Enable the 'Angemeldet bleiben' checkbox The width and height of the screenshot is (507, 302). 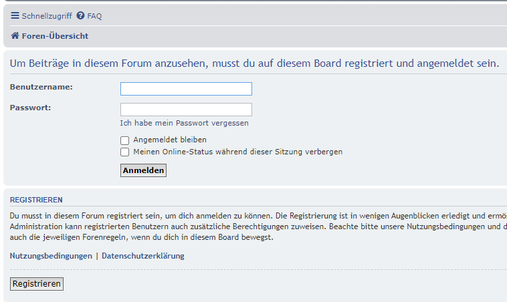[124, 140]
